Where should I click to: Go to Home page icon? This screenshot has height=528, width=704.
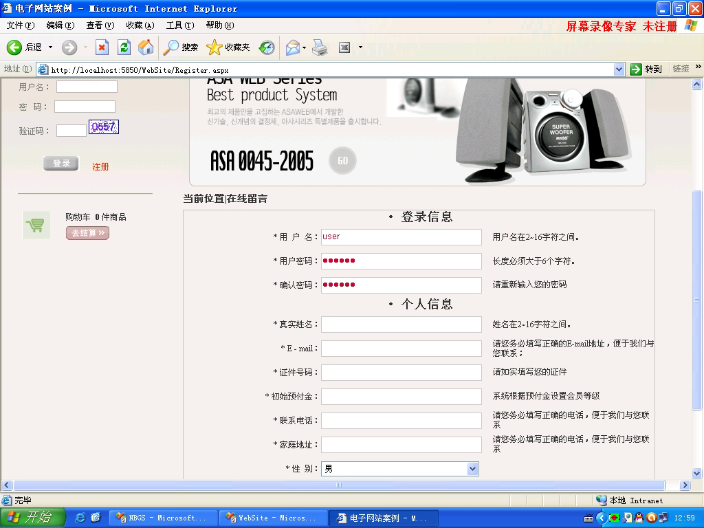click(x=146, y=47)
